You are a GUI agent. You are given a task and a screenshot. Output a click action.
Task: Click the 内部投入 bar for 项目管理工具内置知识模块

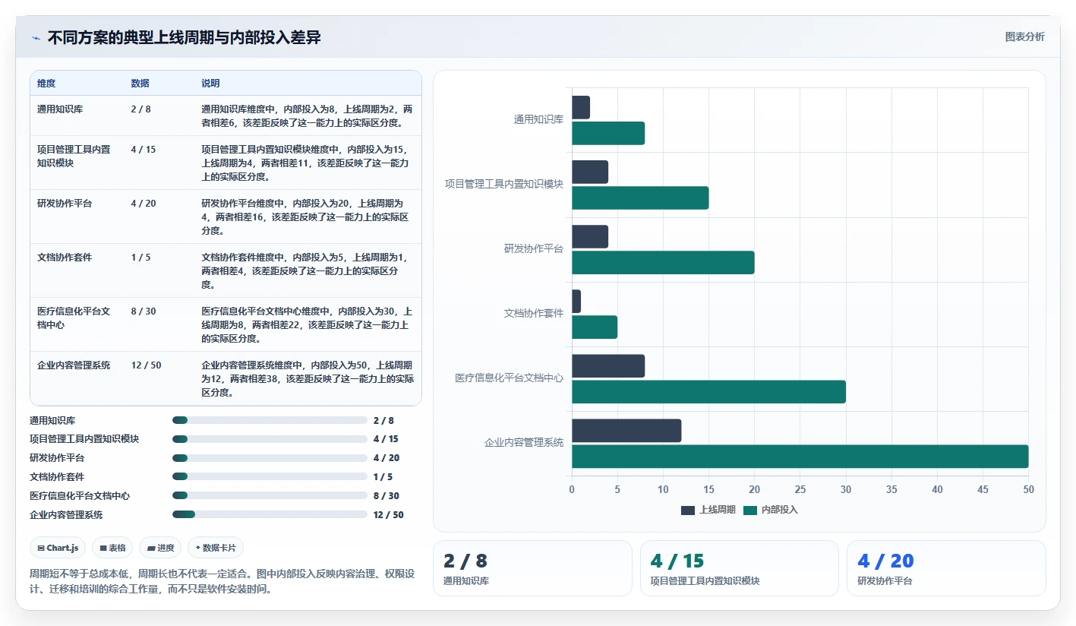click(x=640, y=198)
